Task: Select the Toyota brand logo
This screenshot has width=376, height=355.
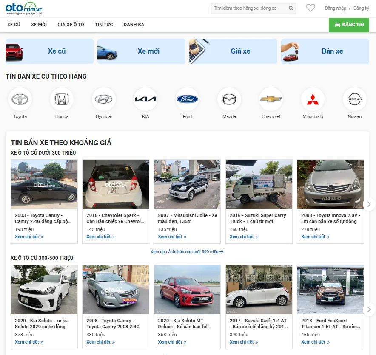Action: 20,98
